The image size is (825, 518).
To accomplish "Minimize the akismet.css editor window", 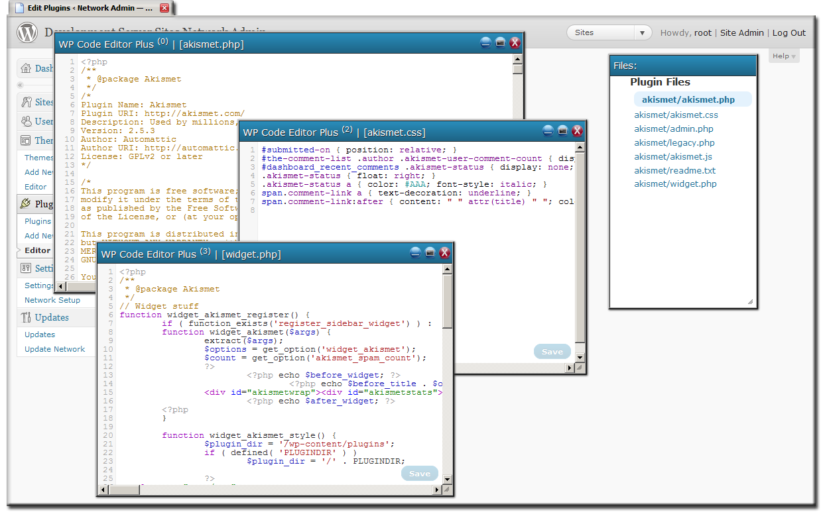I will pos(548,130).
